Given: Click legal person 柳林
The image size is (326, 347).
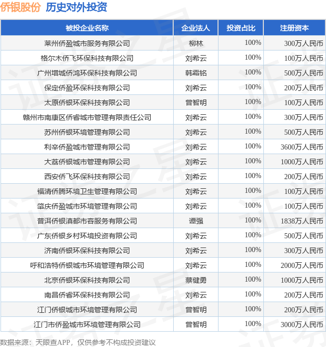Looking at the screenshot, I should click(x=196, y=43).
